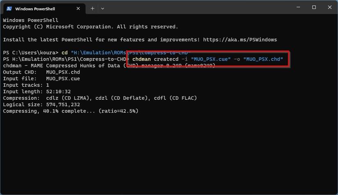The image size is (338, 195).
Task: Click the Input file line
Action: (x=41, y=78)
